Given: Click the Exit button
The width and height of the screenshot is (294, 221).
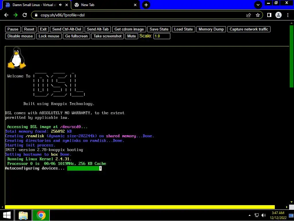Looking at the screenshot, I should pyautogui.click(x=43, y=29).
